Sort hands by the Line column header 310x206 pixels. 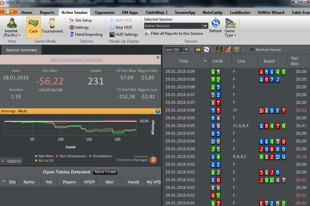click(x=241, y=61)
